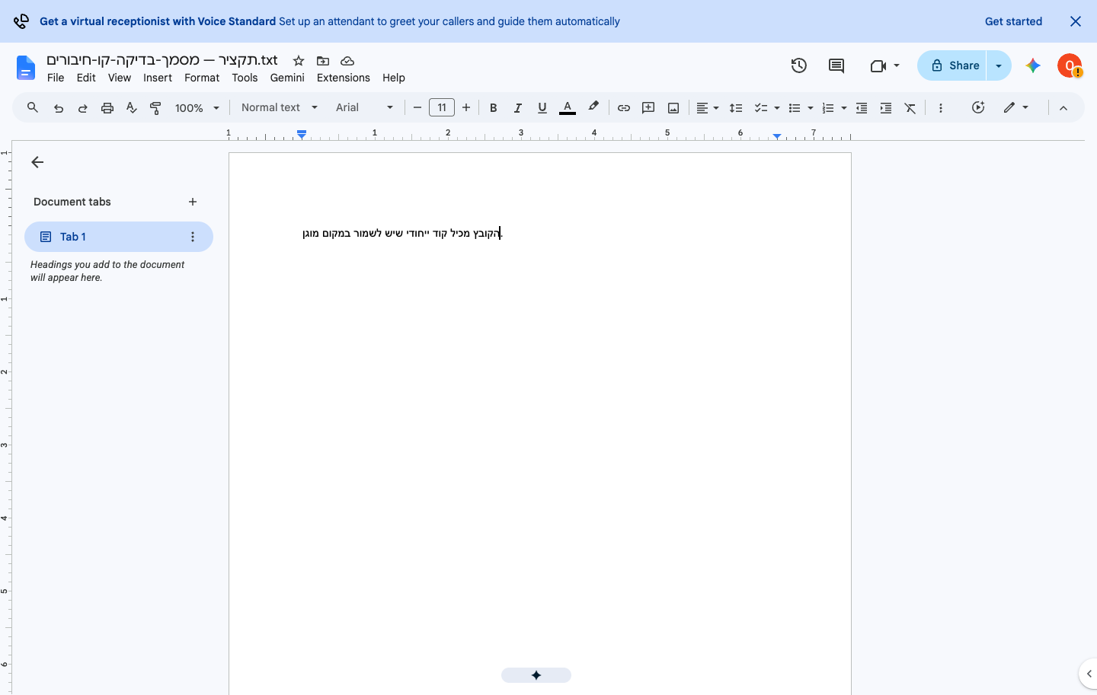The height and width of the screenshot is (695, 1097).
Task: Expand the checklist menu arrow
Action: coord(777,108)
